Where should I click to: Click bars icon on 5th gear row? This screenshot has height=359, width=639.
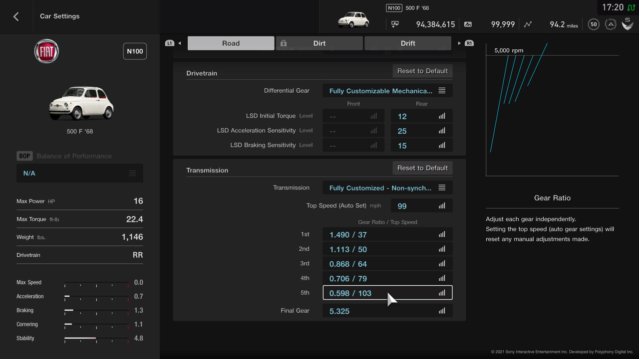tap(442, 293)
